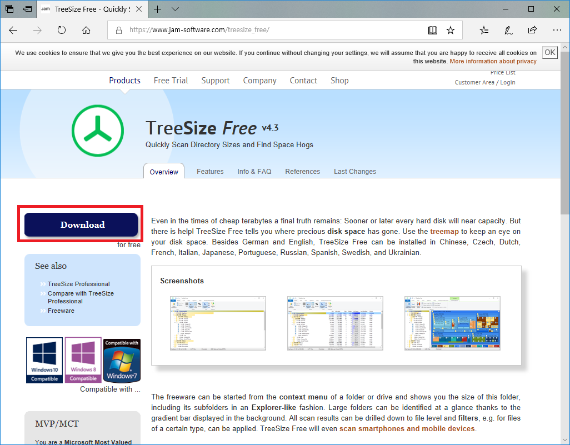Open the browser home page

tap(86, 30)
